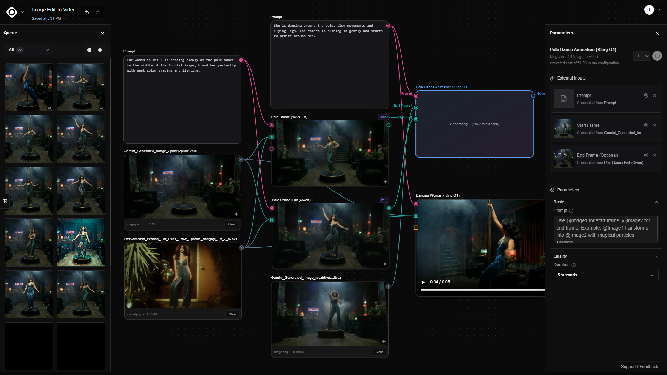Image resolution: width=667 pixels, height=375 pixels.
Task: Click the pin icon for End Frame
Action: pyautogui.click(x=646, y=155)
